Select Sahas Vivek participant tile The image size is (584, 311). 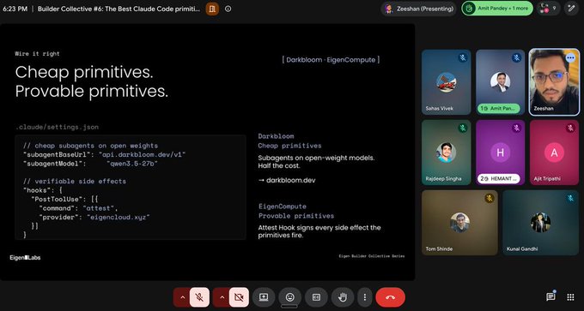coord(447,82)
